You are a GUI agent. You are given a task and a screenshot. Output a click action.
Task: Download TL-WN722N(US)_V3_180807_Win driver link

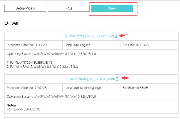point(90,36)
